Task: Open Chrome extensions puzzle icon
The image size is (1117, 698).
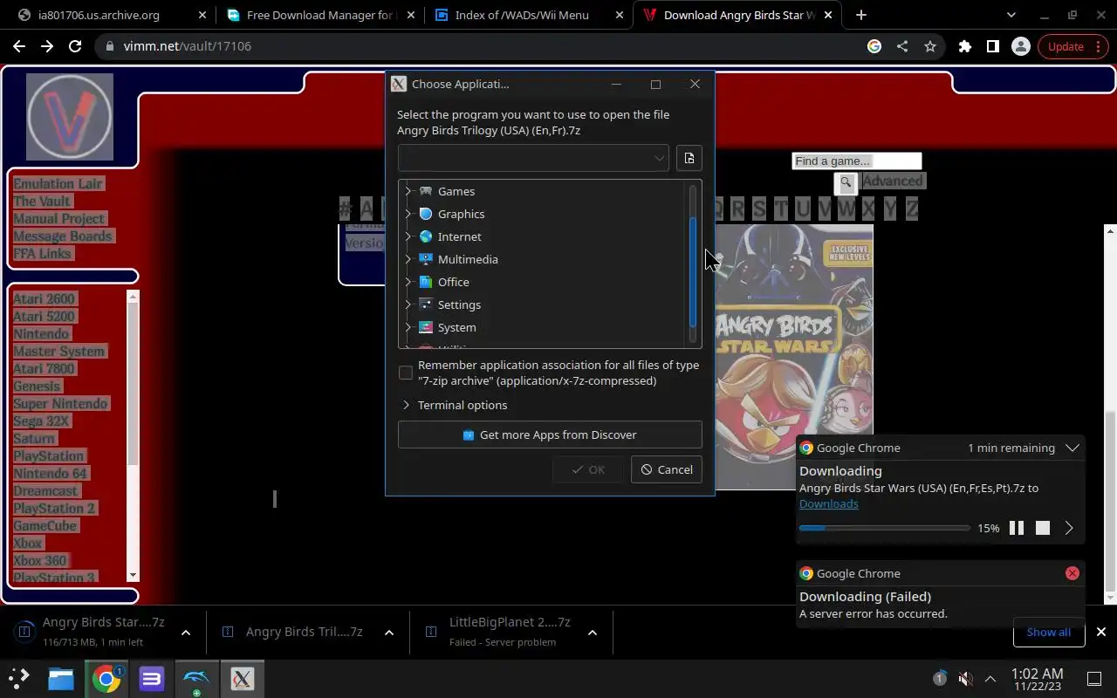Action: point(964,46)
